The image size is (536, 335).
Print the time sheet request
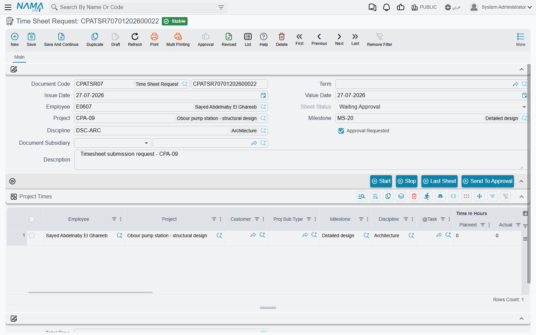[x=154, y=40]
